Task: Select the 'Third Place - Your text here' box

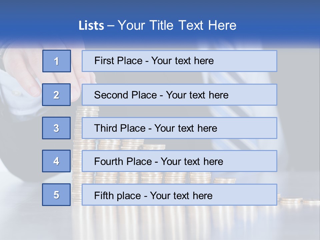Action: 179,128
